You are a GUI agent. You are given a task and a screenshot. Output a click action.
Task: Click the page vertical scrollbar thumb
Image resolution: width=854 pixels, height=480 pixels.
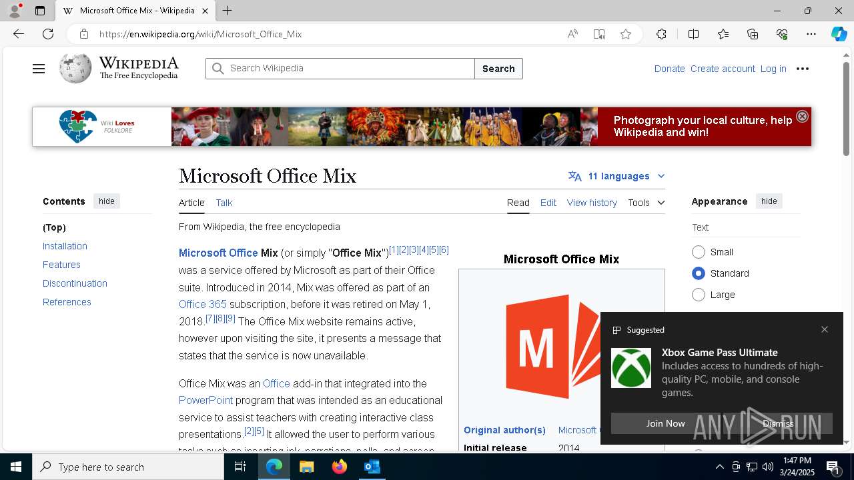(x=847, y=110)
